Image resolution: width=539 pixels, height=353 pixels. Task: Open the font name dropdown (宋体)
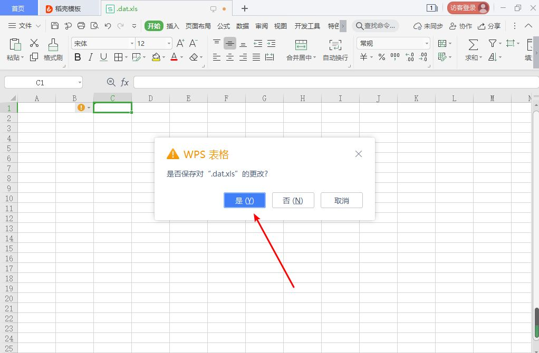point(103,43)
